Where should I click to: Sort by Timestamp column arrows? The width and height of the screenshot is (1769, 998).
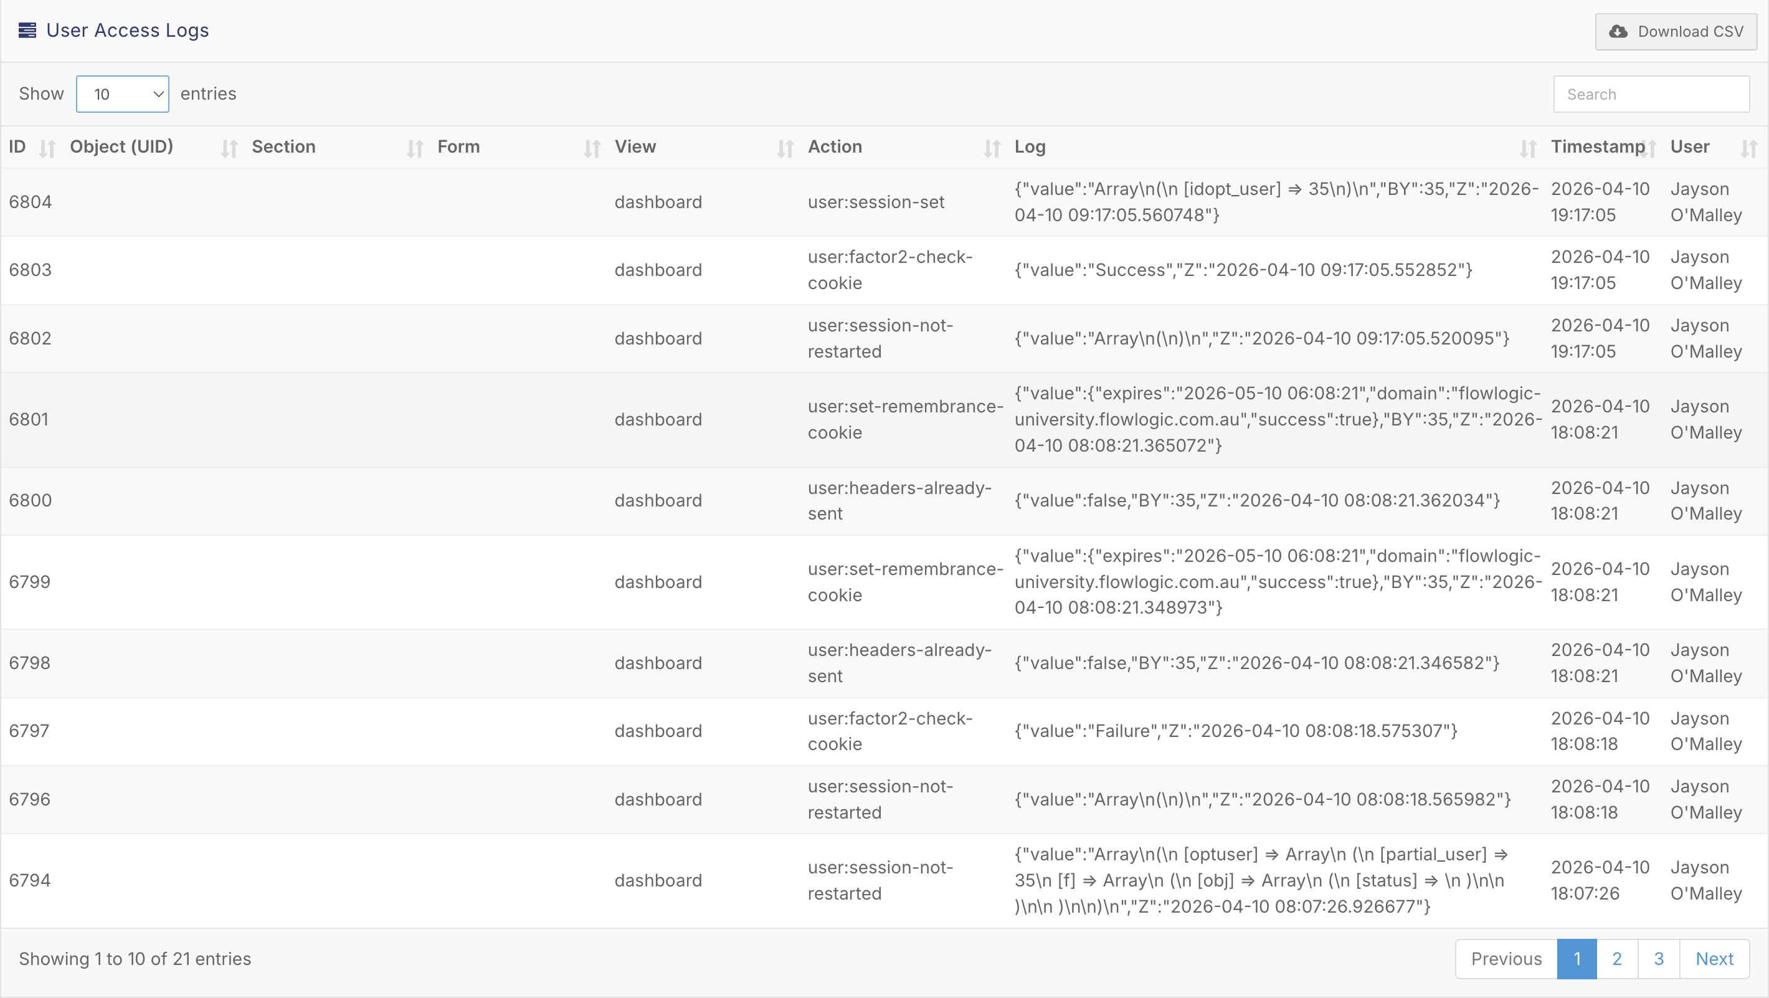1649,148
